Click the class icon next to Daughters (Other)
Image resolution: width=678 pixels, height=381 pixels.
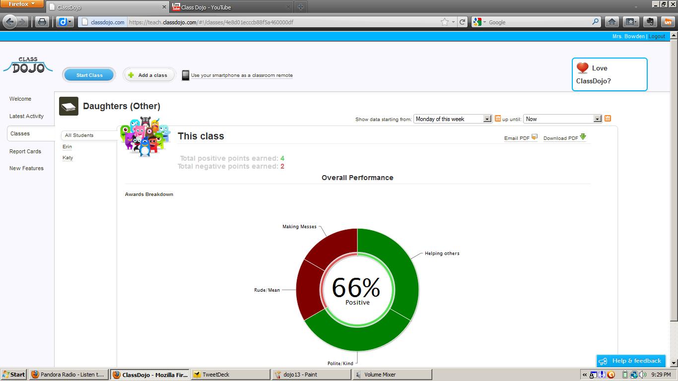click(68, 106)
